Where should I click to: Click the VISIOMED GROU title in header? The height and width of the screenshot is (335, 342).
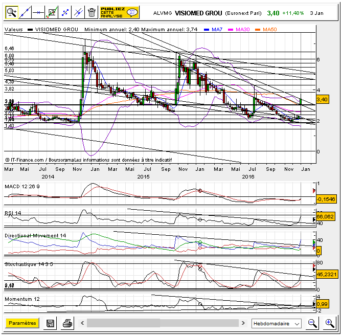198,13
